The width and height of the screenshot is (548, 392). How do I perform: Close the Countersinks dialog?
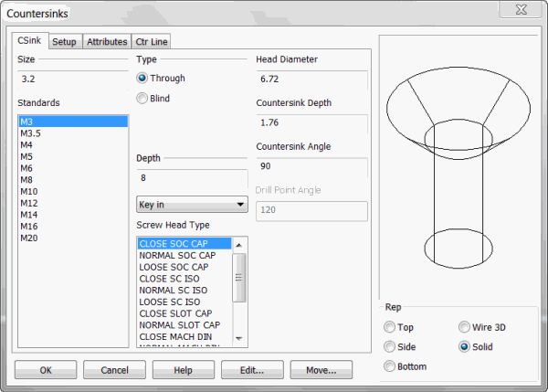522,9
